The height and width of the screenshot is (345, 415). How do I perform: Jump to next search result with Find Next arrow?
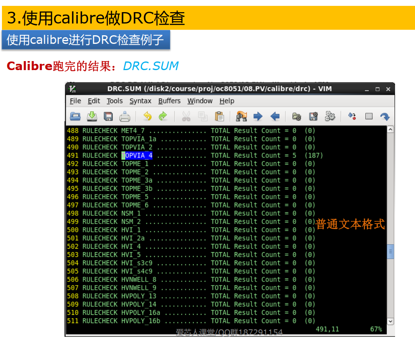tap(259, 116)
